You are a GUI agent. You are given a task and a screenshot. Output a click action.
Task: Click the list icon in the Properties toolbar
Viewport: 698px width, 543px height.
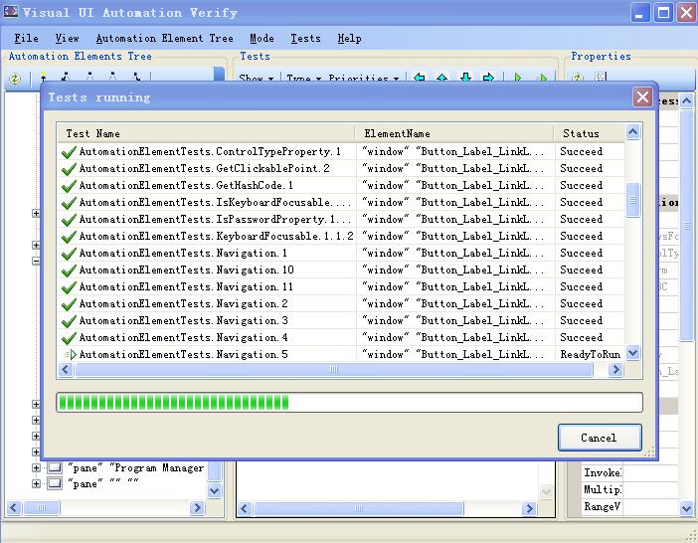pyautogui.click(x=601, y=78)
